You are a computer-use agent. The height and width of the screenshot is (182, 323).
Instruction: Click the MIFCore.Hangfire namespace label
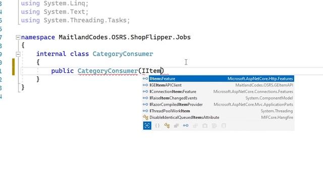(x=277, y=117)
